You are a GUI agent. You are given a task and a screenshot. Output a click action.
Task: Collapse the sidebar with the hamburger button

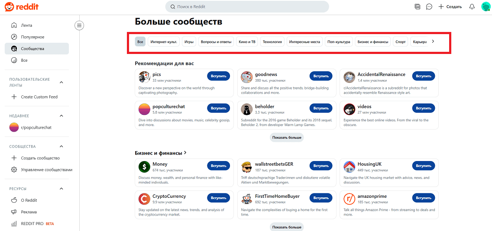coord(79,25)
